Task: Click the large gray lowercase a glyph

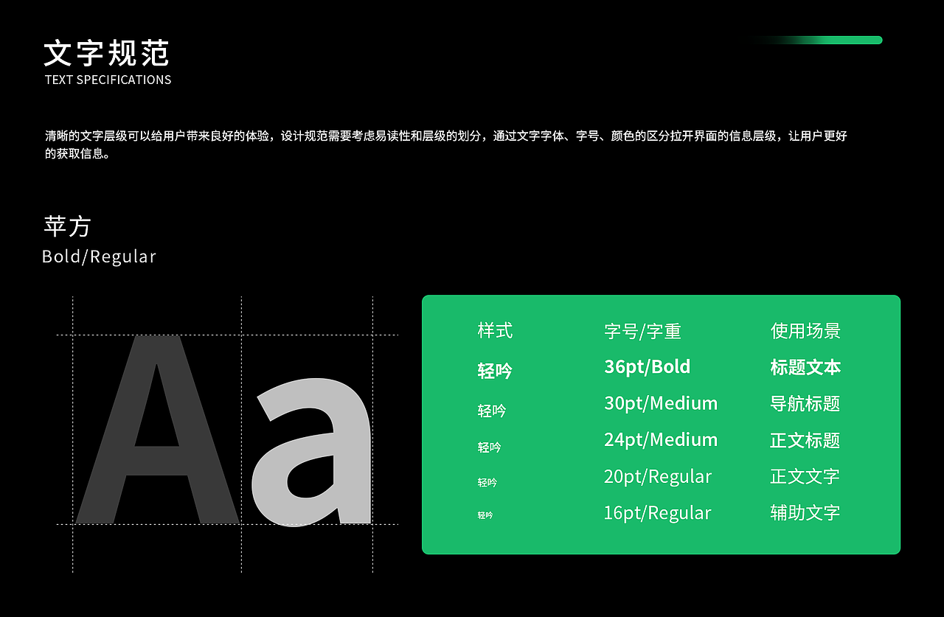Action: pos(311,452)
